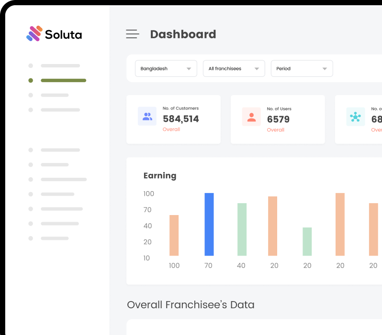The height and width of the screenshot is (335, 382).
Task: Click the red user icon
Action: (251, 117)
